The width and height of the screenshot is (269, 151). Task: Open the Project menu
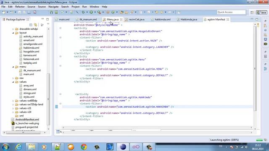tap(76, 7)
